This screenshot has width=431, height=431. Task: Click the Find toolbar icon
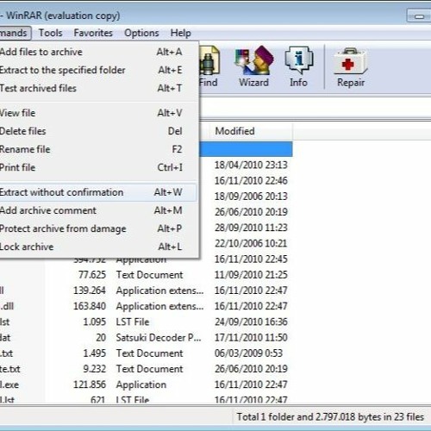(x=209, y=66)
